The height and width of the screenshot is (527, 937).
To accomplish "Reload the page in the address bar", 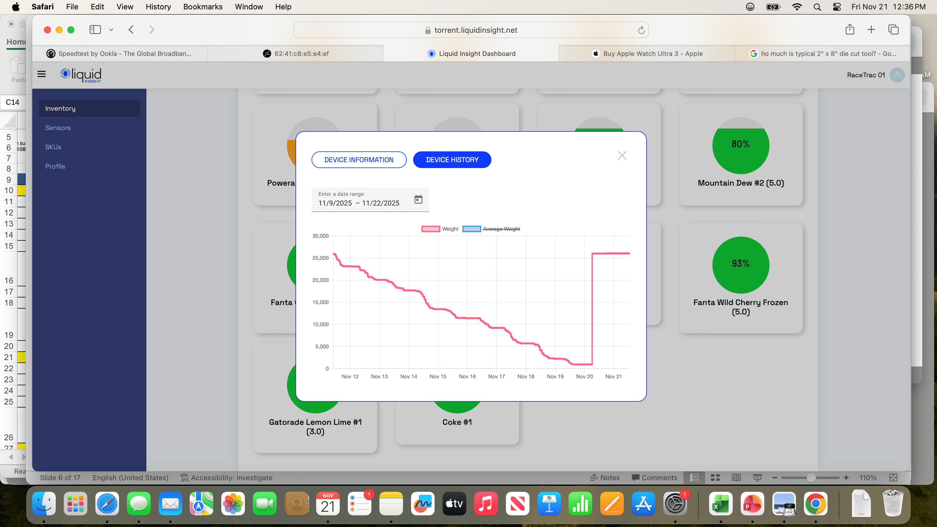I will (x=641, y=30).
